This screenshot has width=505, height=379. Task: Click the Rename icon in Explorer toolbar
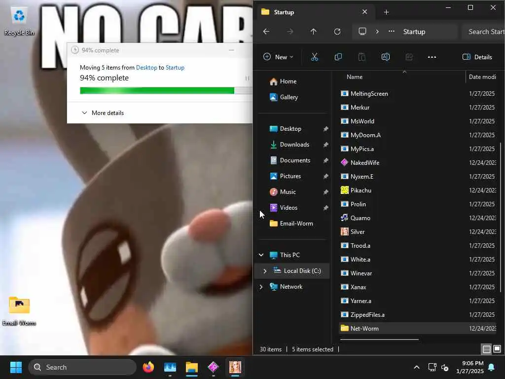click(x=386, y=57)
